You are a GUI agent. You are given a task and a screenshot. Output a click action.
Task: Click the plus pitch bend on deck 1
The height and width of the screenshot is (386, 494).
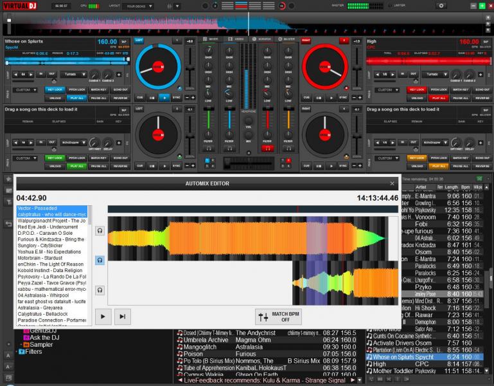click(193, 98)
